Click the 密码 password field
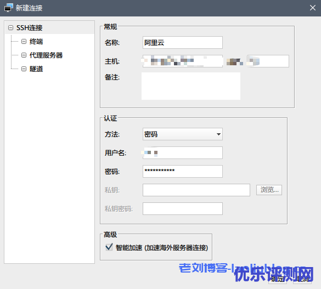The height and width of the screenshot is (289, 321). [x=183, y=171]
